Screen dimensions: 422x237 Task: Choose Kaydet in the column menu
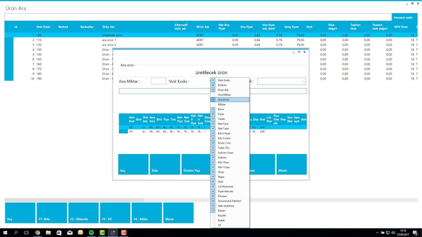222,215
